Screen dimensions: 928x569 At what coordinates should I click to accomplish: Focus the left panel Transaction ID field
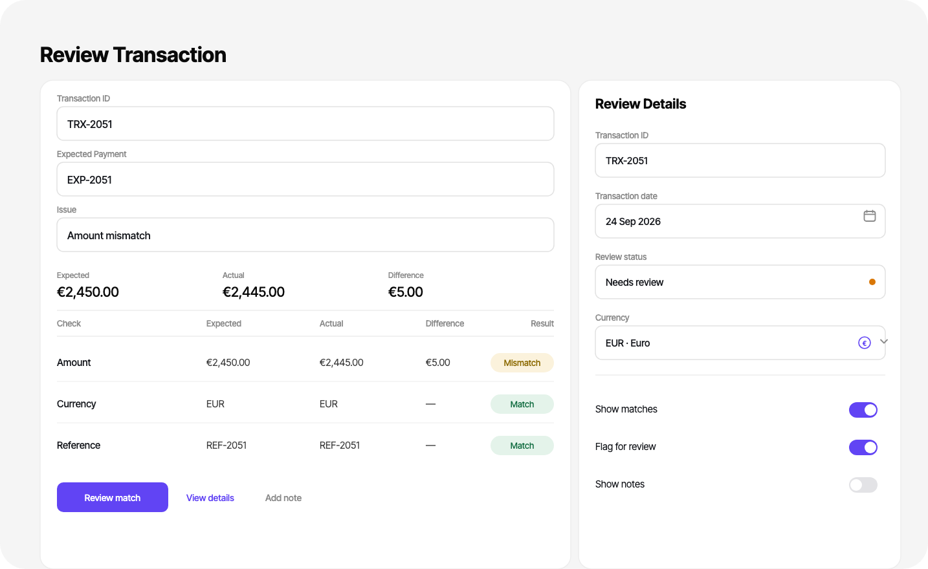305,123
